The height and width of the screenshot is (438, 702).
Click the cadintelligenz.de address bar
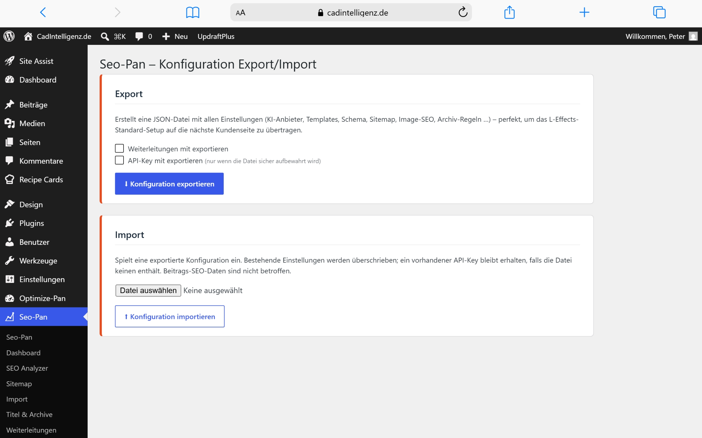(x=351, y=12)
